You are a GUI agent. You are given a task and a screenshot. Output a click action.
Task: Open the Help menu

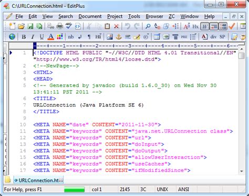pos(209,16)
